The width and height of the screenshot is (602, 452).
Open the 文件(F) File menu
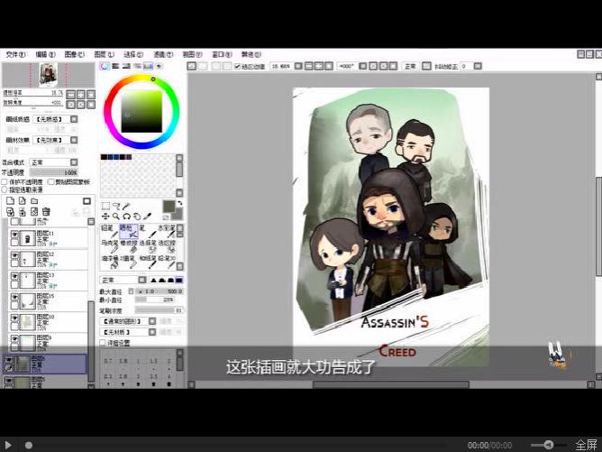pos(15,54)
